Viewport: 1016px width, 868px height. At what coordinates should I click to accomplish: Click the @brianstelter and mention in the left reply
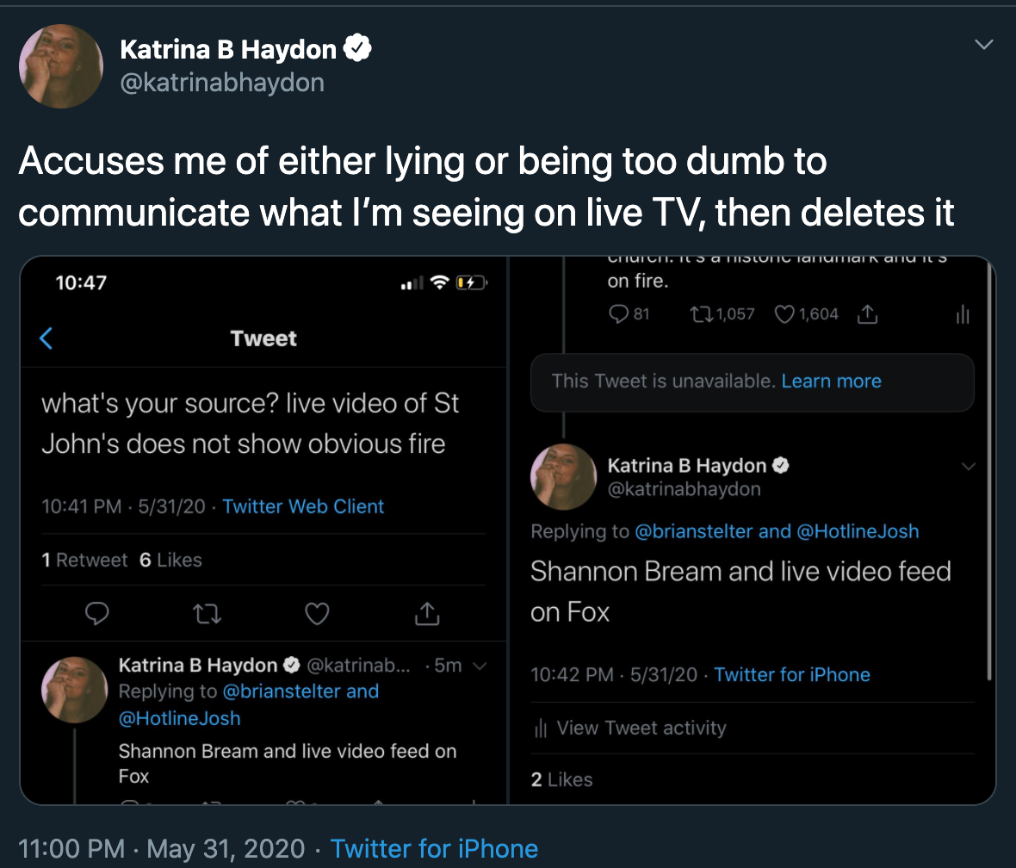[x=300, y=691]
